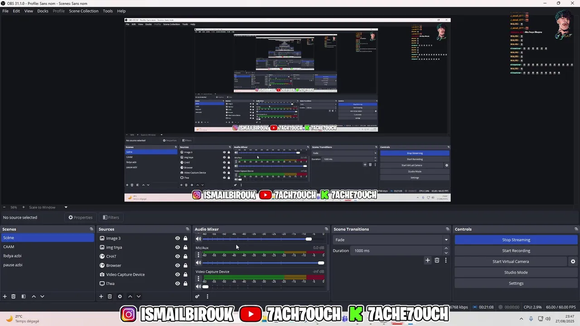Hide the Image 3 source
Image resolution: width=580 pixels, height=326 pixels.
tap(178, 238)
